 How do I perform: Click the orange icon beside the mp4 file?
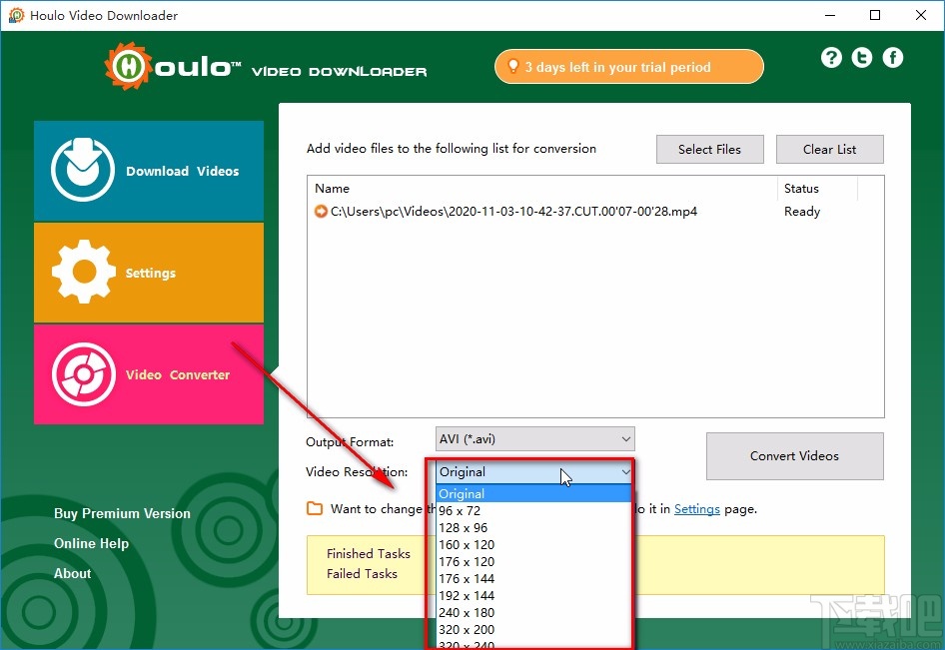pyautogui.click(x=321, y=211)
